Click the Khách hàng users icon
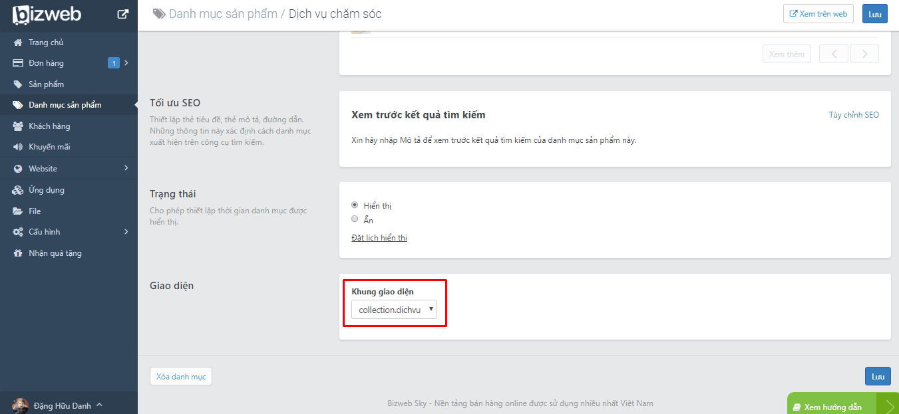 click(x=18, y=126)
